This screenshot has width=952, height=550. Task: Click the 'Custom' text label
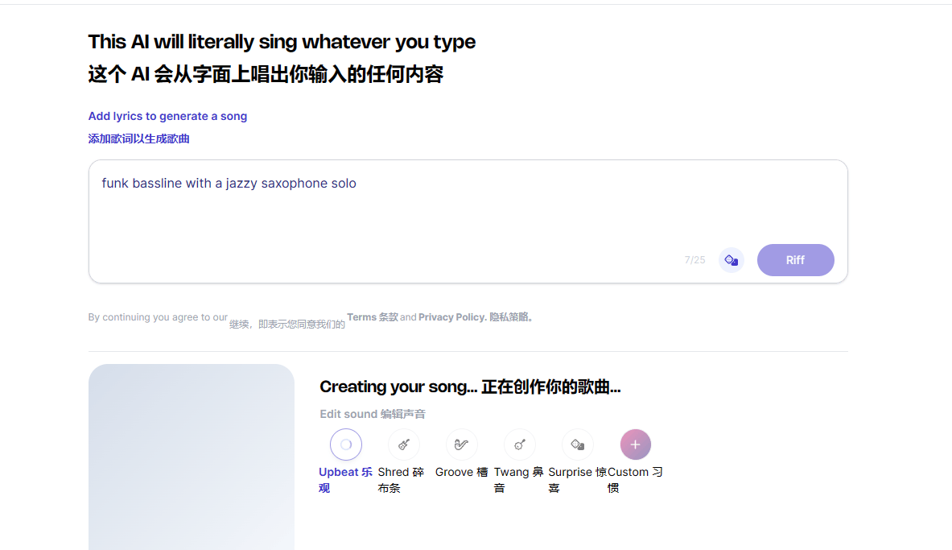pyautogui.click(x=628, y=472)
